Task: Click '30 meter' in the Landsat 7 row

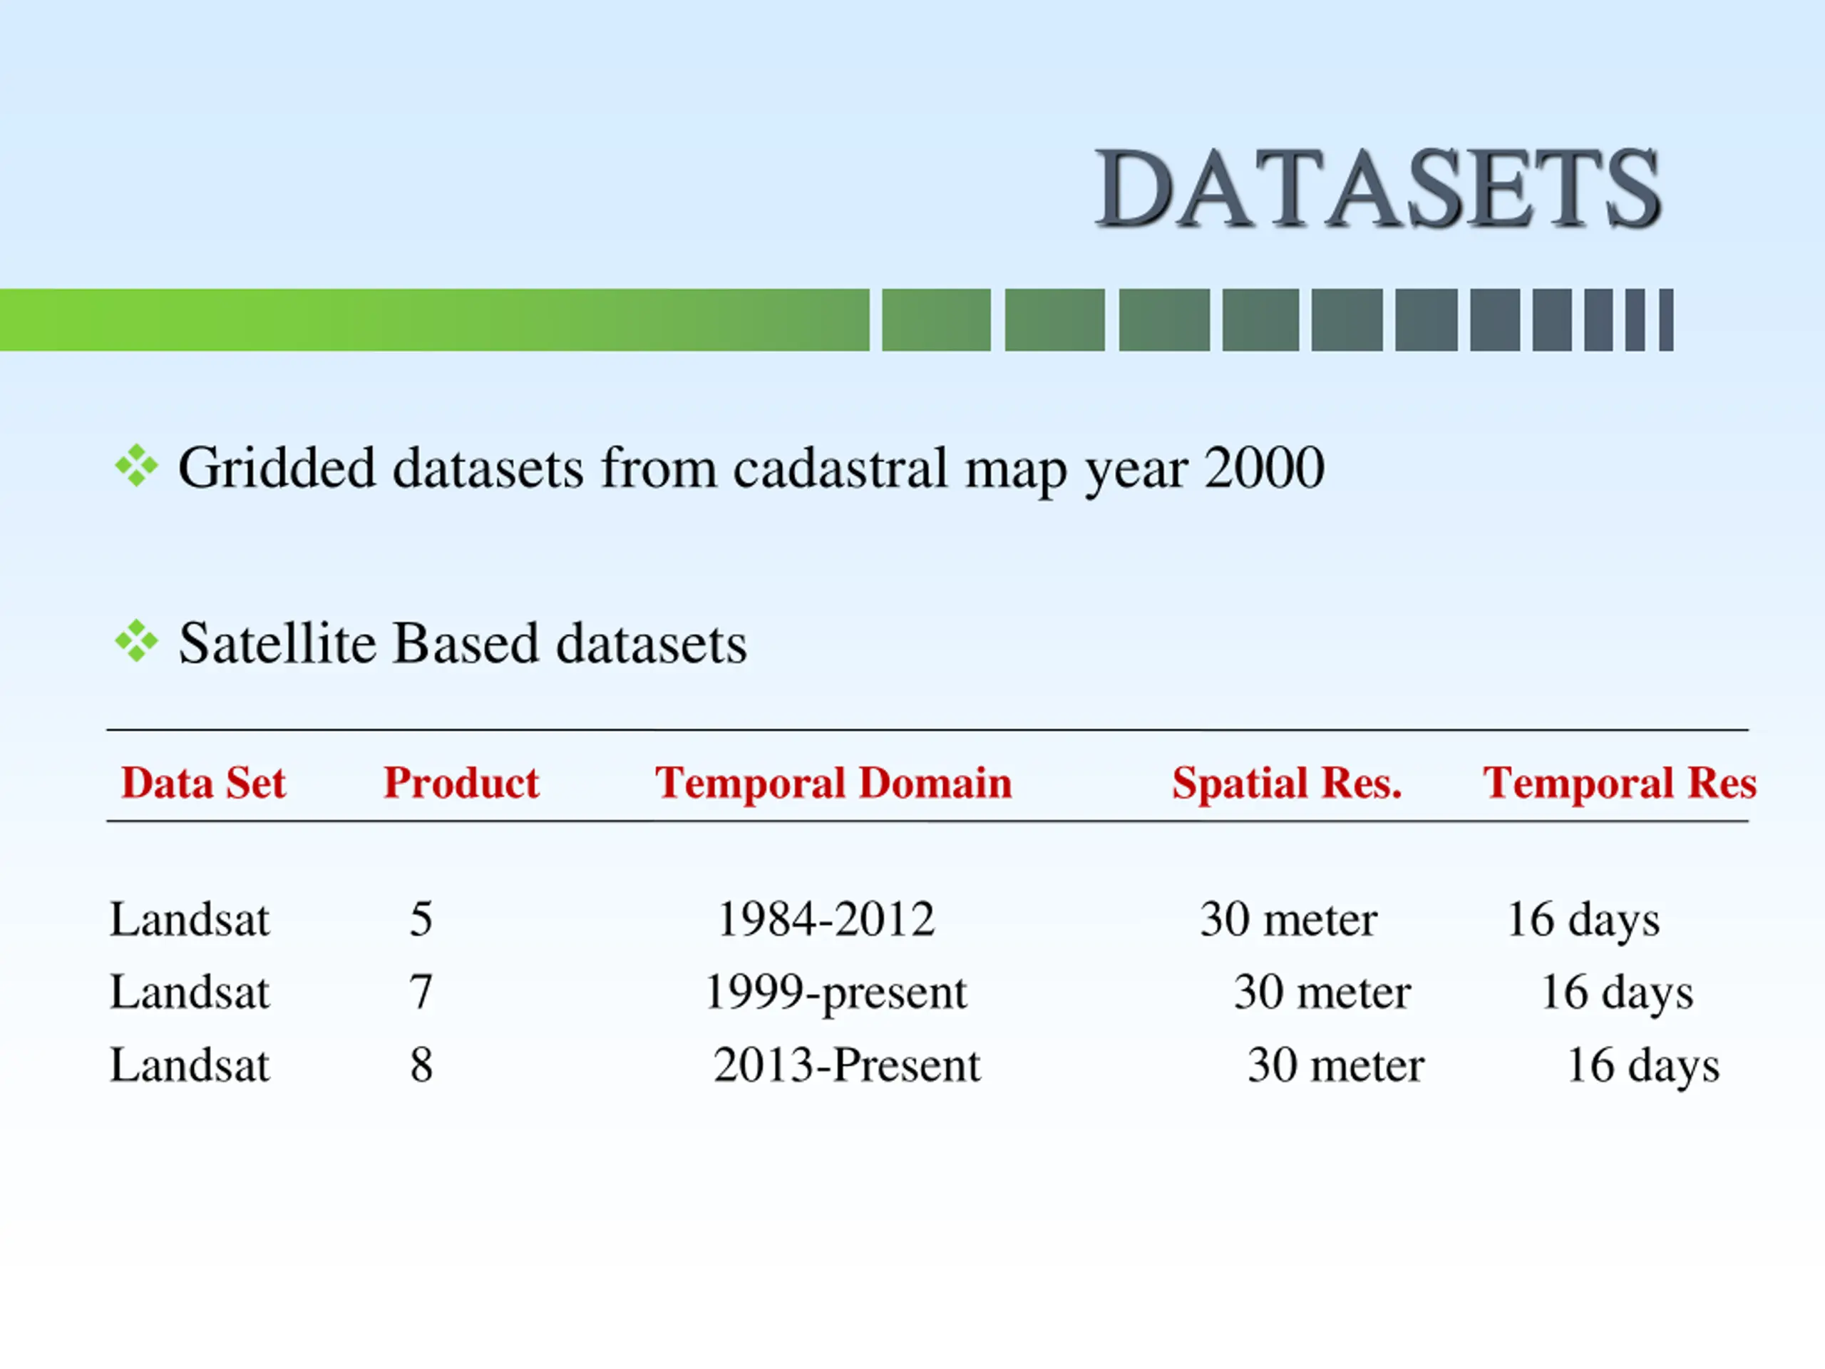Action: click(1322, 992)
